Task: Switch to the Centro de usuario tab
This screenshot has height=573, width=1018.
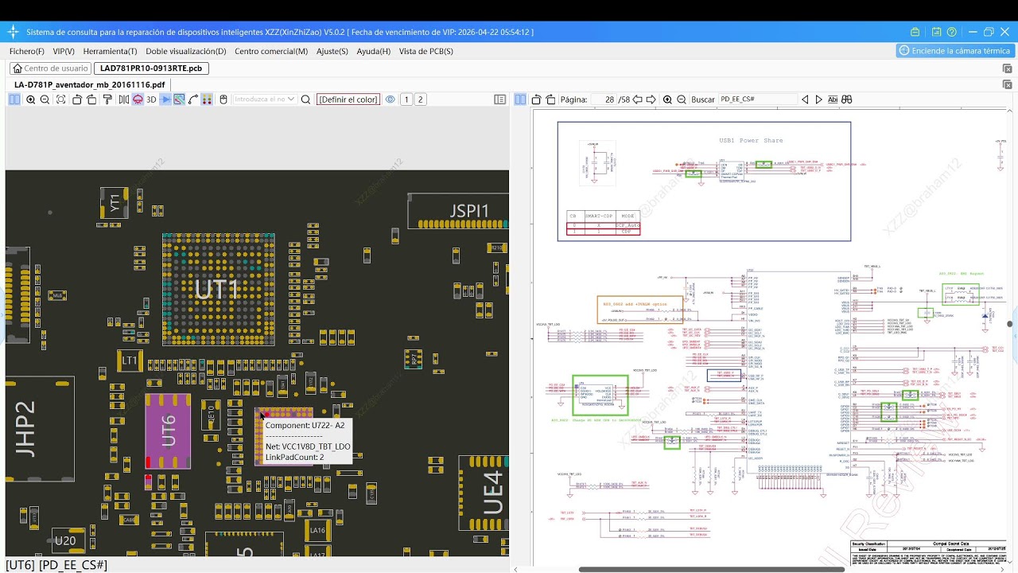Action: pos(50,68)
